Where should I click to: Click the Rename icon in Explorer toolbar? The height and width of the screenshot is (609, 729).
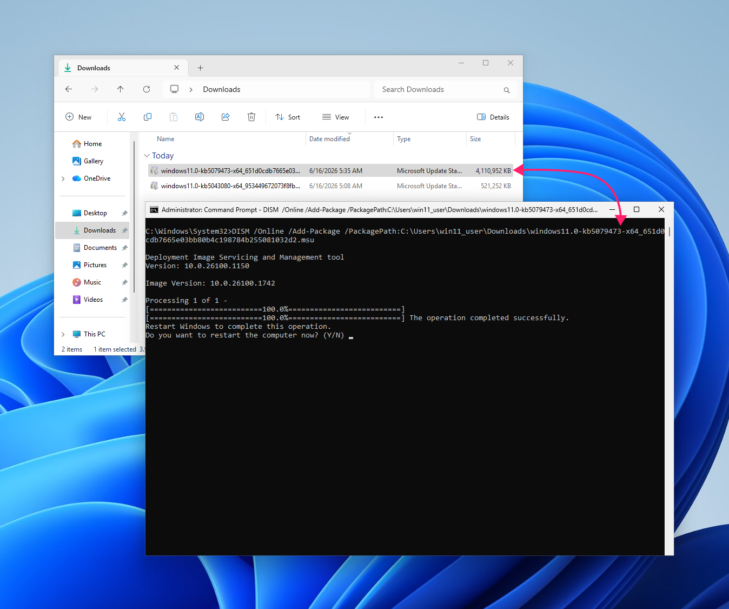pyautogui.click(x=200, y=117)
